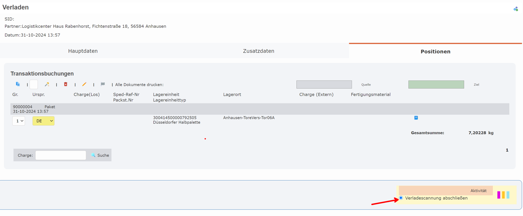The width and height of the screenshot is (523, 216).
Task: Select the Positionen tab
Action: coord(435,52)
